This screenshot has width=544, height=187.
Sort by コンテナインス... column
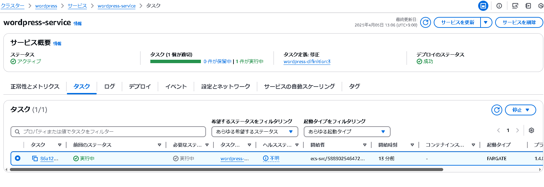click(x=473, y=145)
